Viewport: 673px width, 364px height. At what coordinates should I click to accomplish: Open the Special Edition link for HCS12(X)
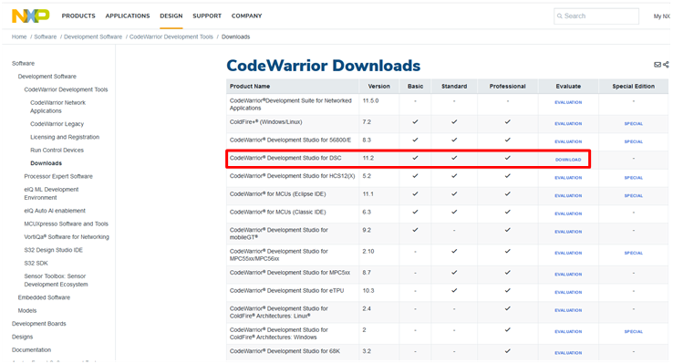click(x=634, y=178)
